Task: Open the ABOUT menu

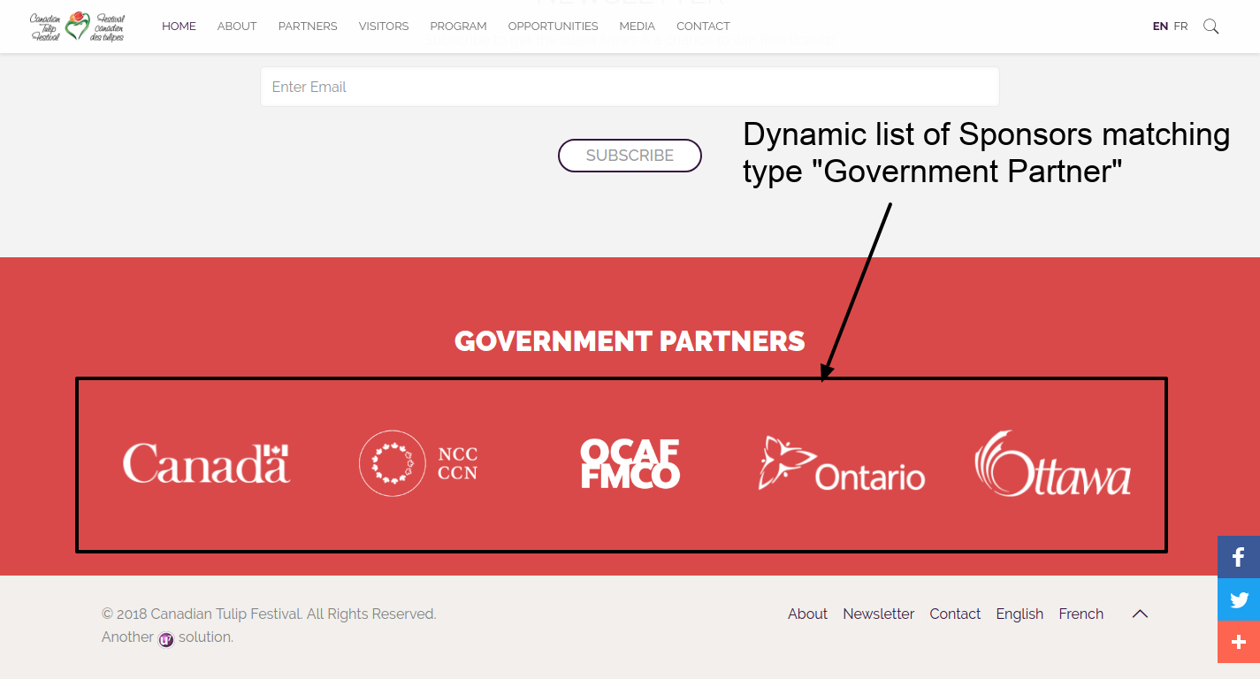Action: point(237,27)
